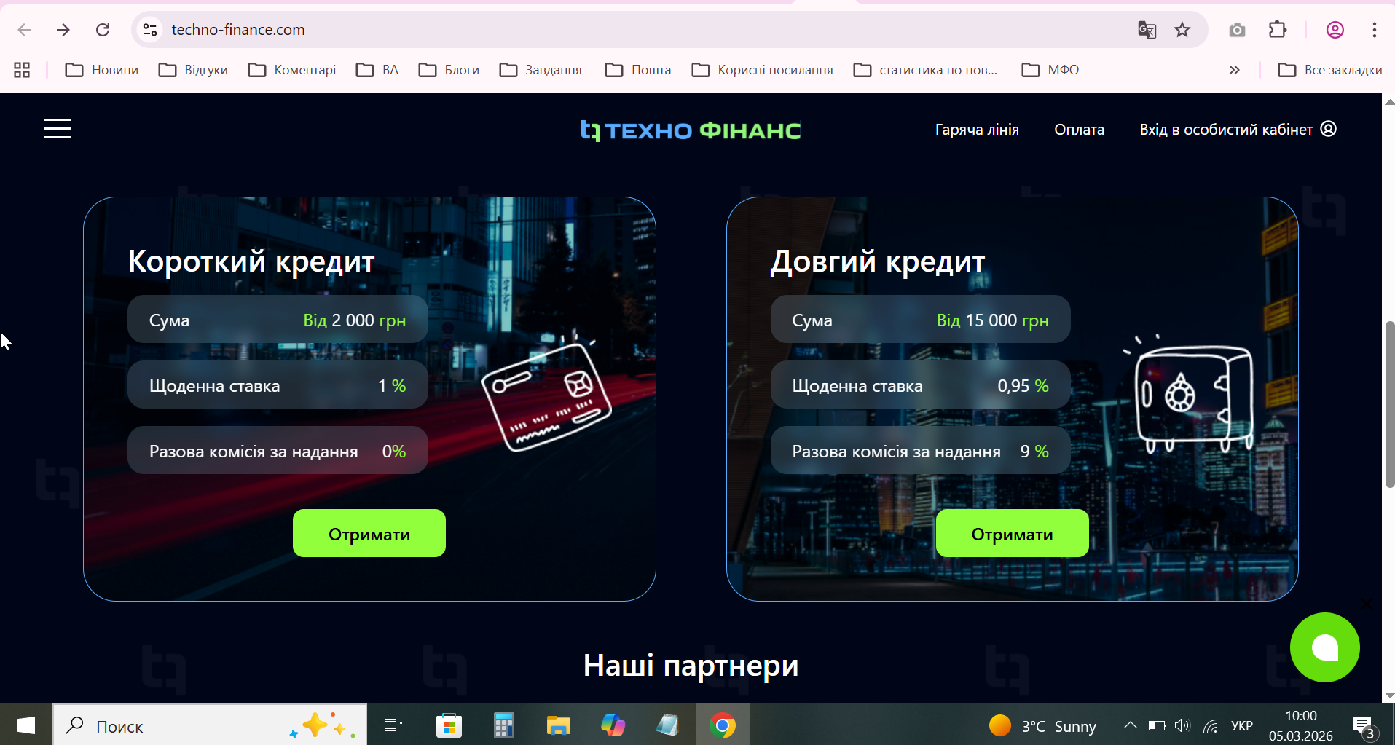Open the personal cabinet user icon
The height and width of the screenshot is (745, 1395).
coord(1329,129)
